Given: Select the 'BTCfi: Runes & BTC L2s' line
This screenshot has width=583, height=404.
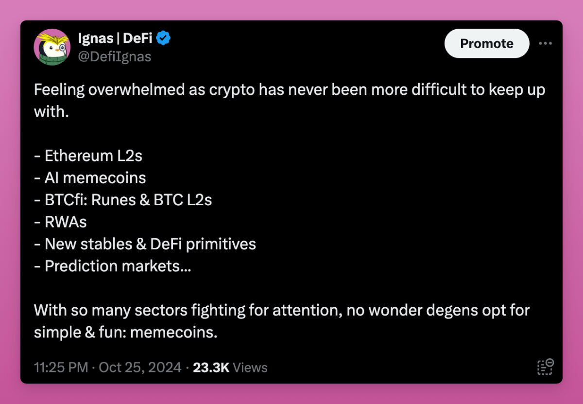Looking at the screenshot, I should pos(123,200).
